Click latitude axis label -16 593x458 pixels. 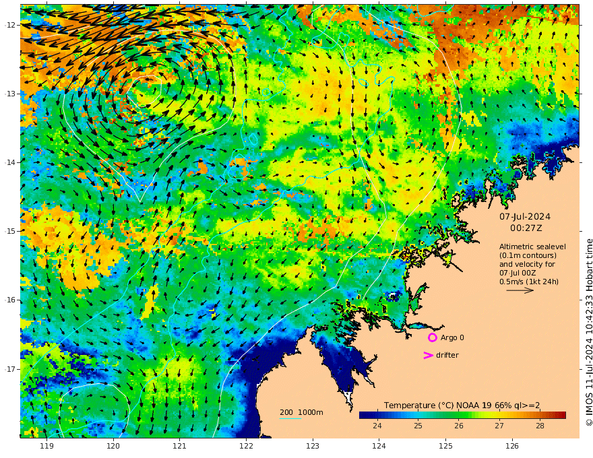(x=10, y=300)
